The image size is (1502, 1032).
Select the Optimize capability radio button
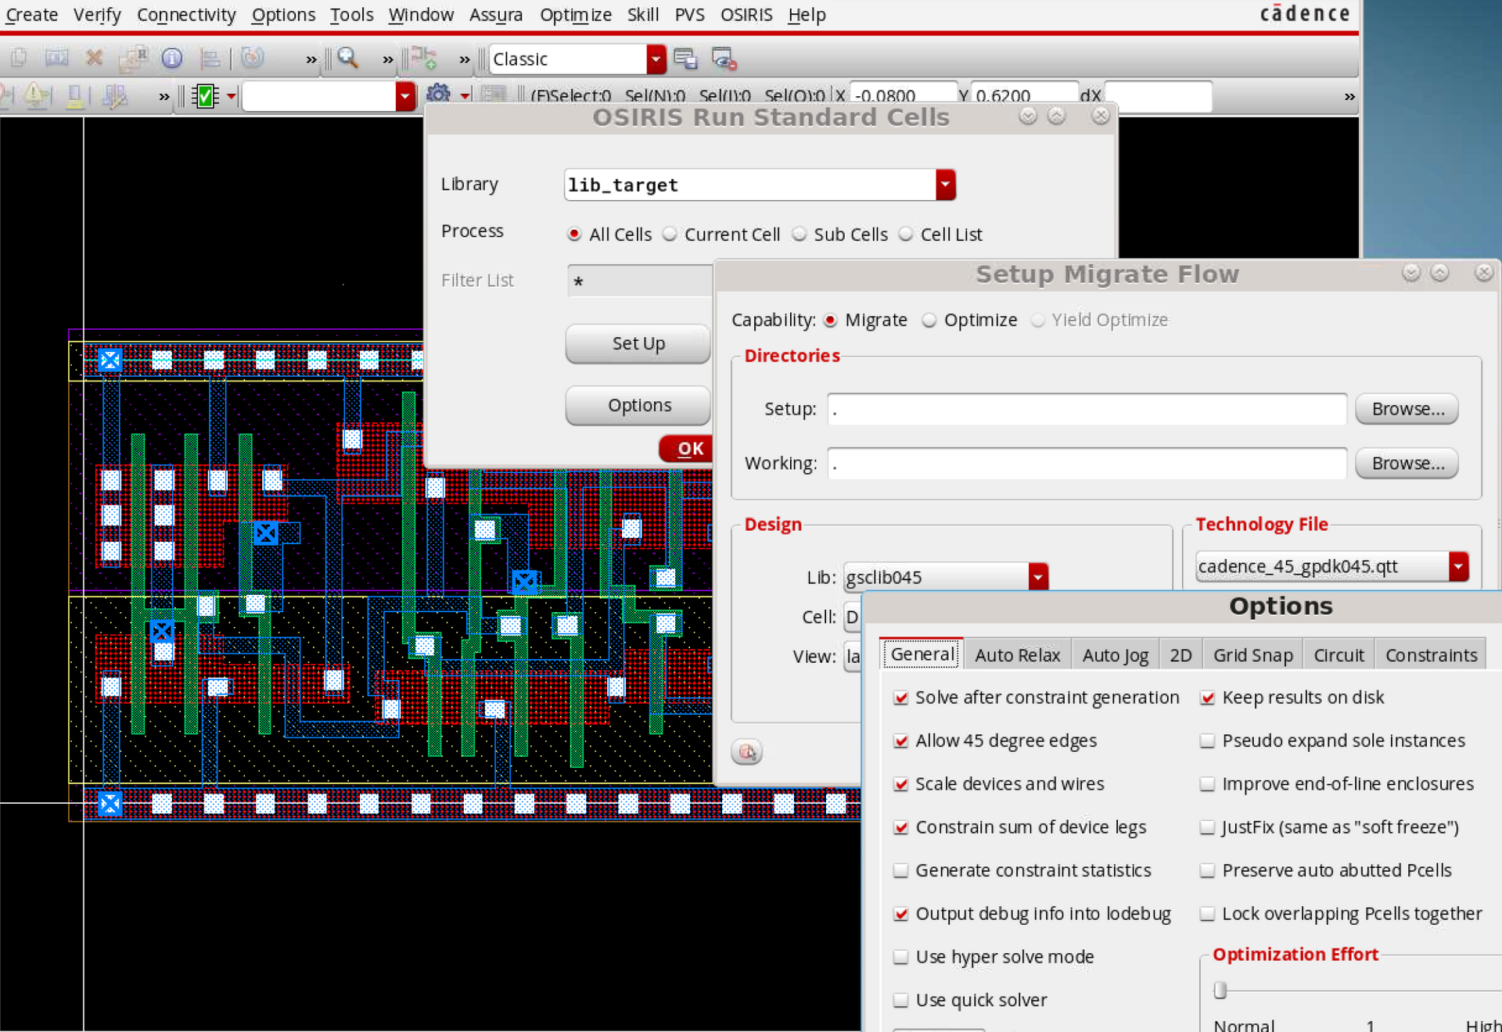click(929, 320)
